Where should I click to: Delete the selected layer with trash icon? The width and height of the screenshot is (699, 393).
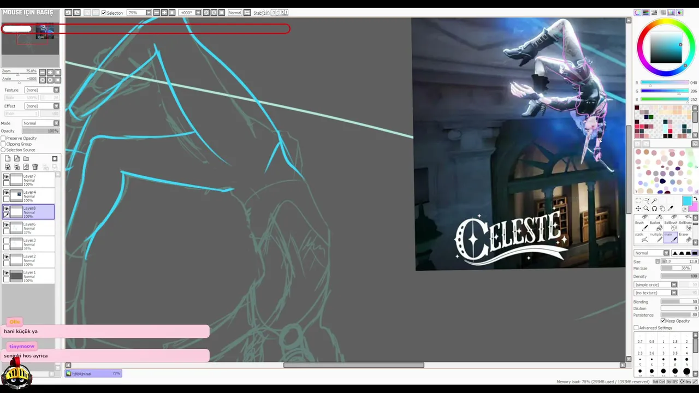click(x=35, y=167)
